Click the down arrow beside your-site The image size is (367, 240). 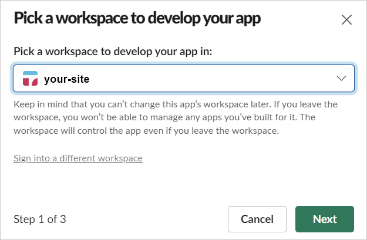point(341,79)
